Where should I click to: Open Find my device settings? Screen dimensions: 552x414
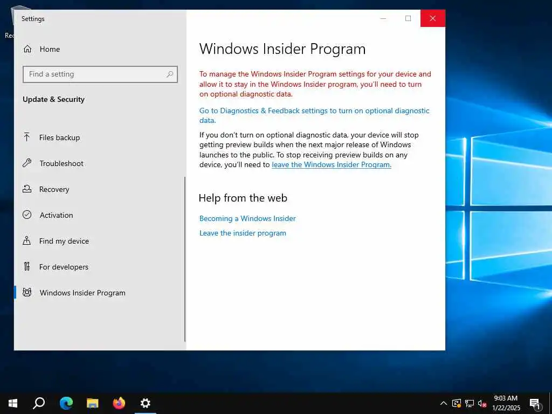pos(100,241)
